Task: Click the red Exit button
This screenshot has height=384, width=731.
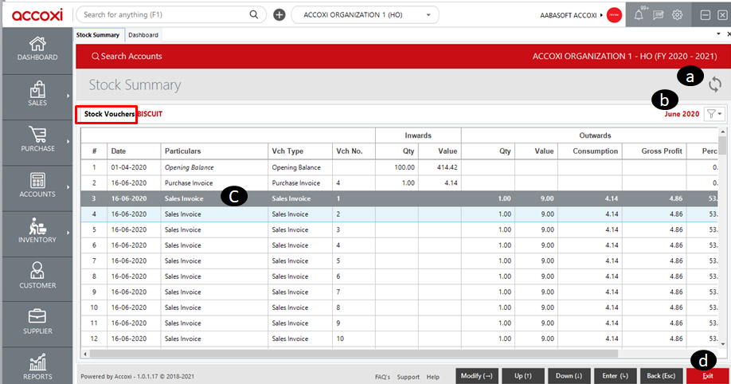Action: (708, 376)
